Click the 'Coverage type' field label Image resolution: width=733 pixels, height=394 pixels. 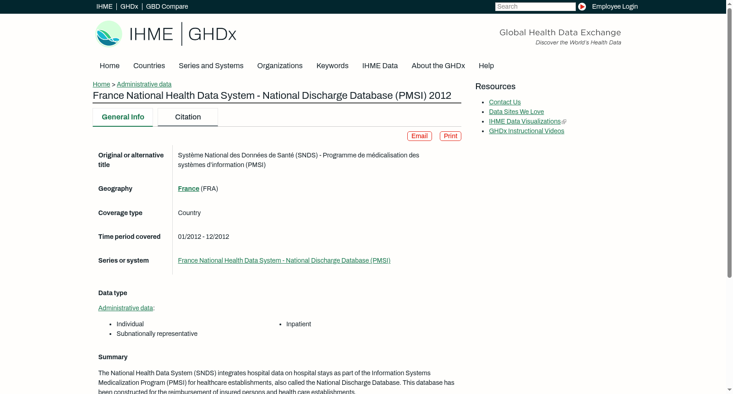(x=120, y=213)
